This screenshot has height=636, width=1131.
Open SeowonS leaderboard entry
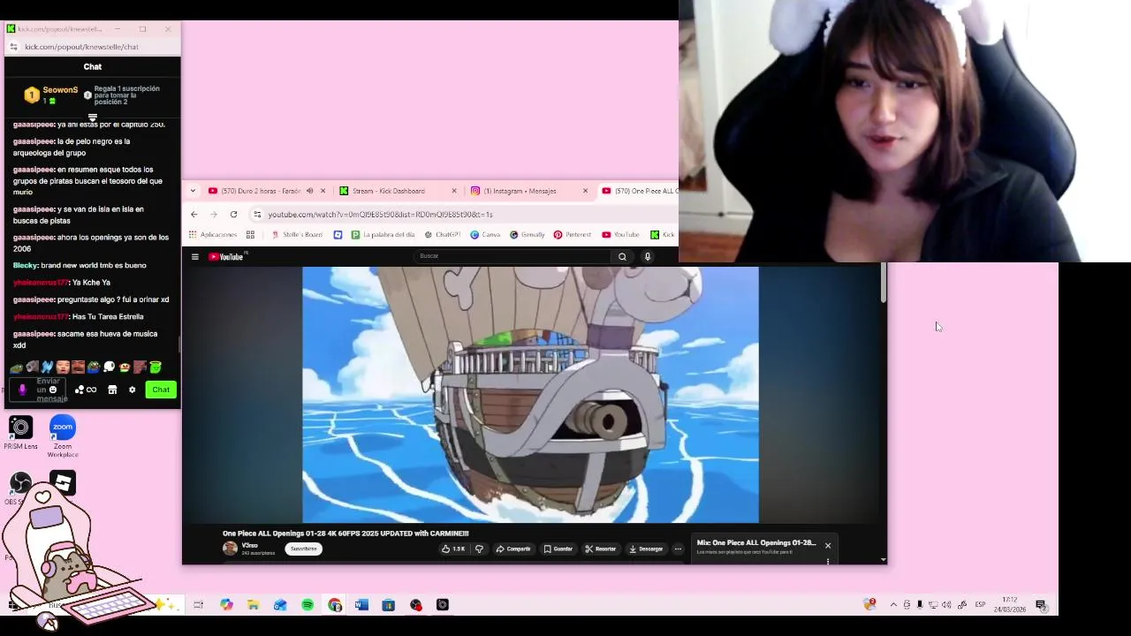point(53,95)
